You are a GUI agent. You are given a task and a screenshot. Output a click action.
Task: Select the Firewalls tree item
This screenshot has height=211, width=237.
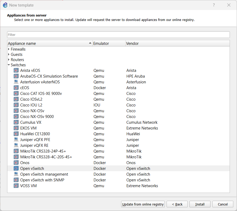18,49
